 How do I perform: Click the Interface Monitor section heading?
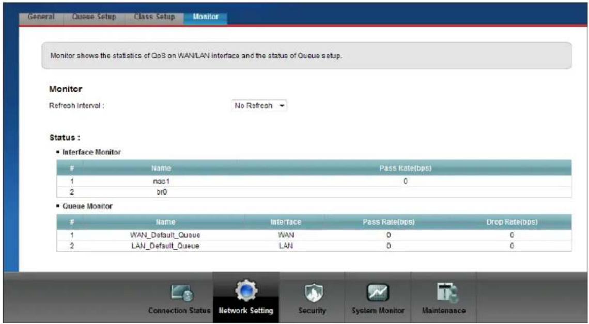(91, 152)
